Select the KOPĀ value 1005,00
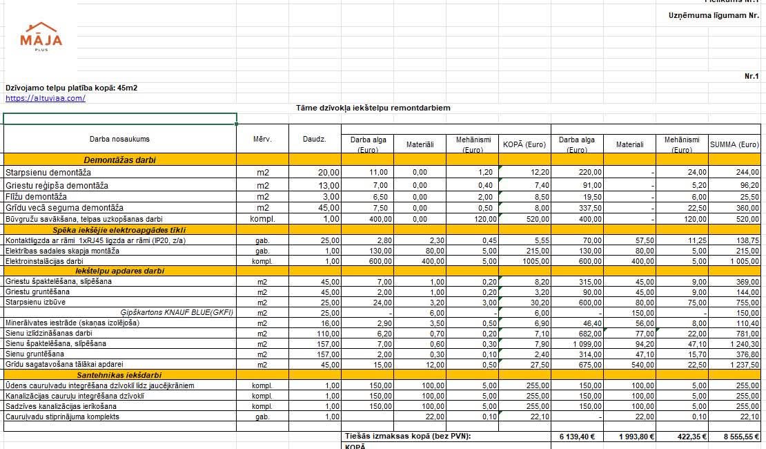The height and width of the screenshot is (449, 766). click(524, 261)
